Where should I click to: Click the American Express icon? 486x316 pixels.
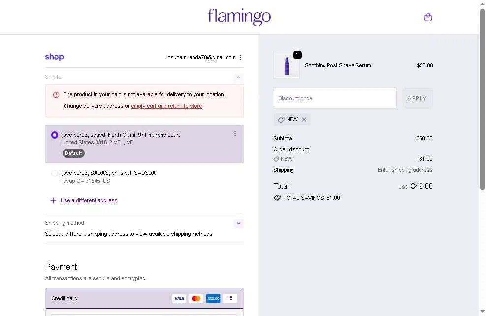tap(213, 298)
